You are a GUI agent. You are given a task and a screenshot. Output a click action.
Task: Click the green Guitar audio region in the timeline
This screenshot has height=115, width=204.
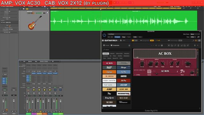(x=124, y=21)
